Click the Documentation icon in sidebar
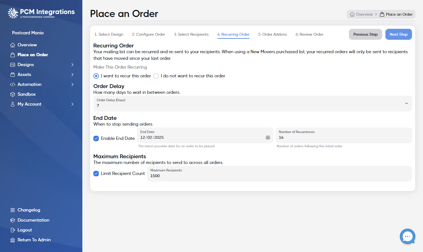This screenshot has width=423, height=252. [x=13, y=220]
